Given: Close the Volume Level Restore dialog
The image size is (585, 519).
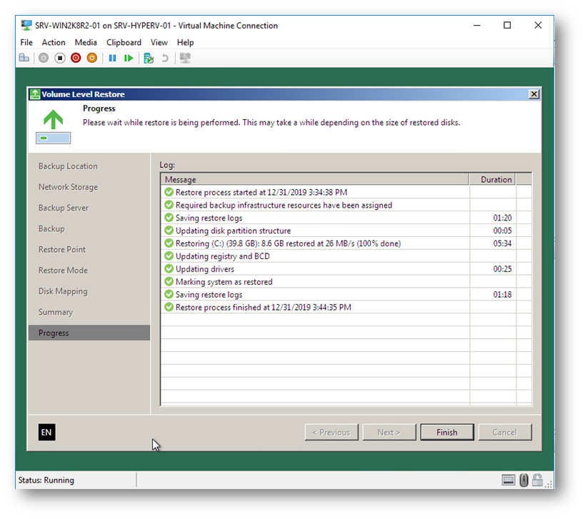Looking at the screenshot, I should point(534,94).
